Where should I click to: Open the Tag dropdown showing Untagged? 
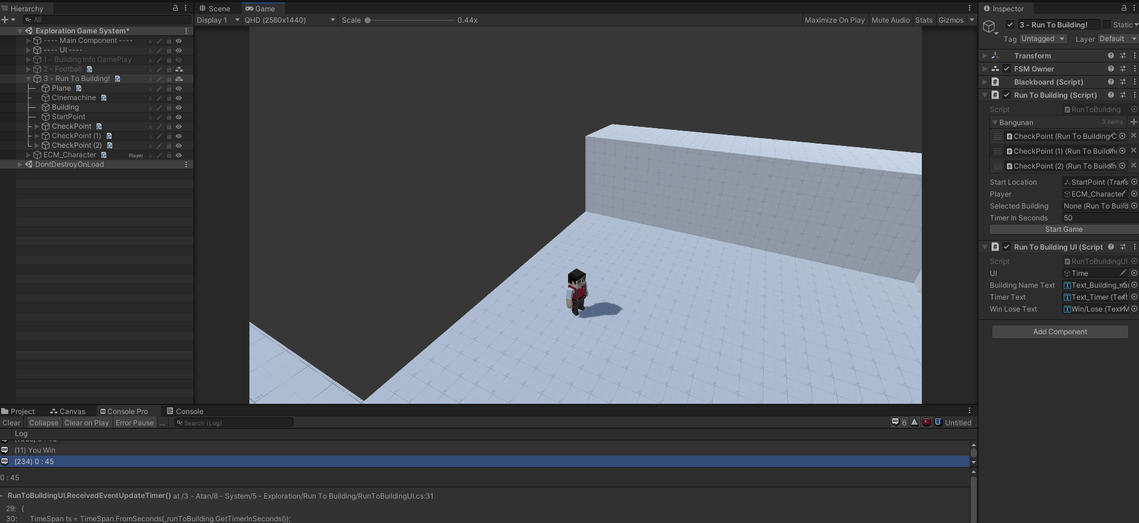[1043, 39]
